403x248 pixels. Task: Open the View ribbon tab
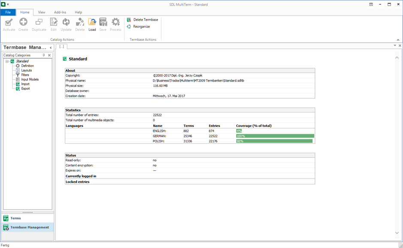42,12
